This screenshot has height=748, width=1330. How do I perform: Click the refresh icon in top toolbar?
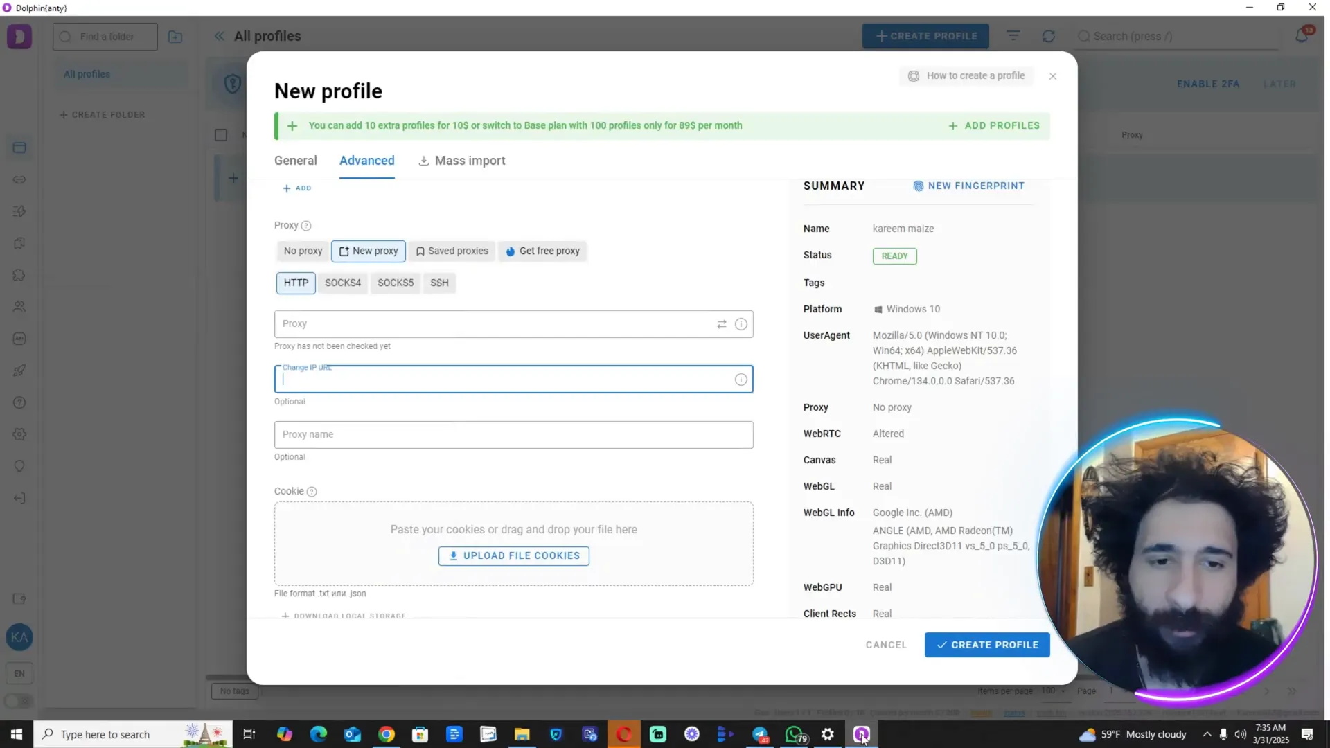[1049, 36]
